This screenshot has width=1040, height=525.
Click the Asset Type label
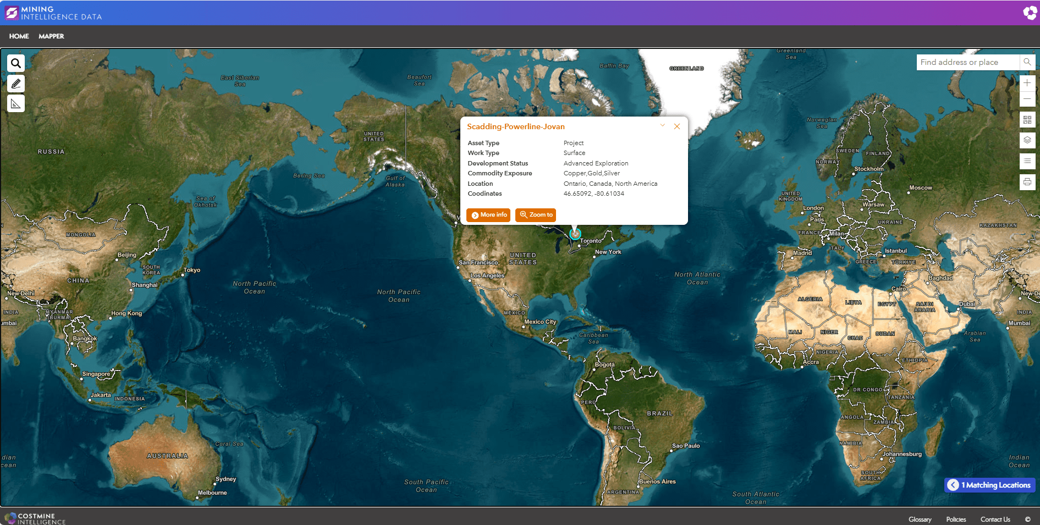[x=483, y=143]
